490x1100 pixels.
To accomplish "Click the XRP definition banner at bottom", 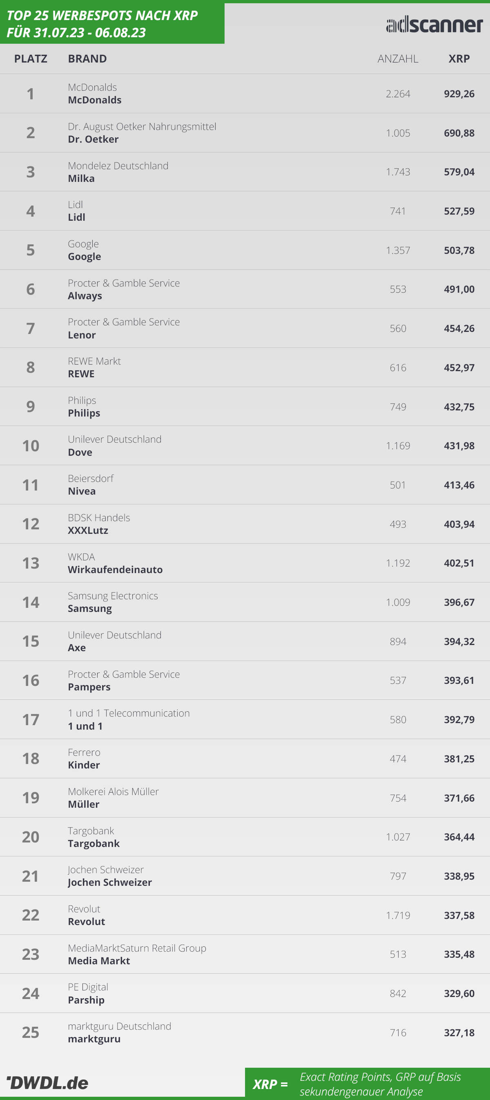I will point(367,1084).
